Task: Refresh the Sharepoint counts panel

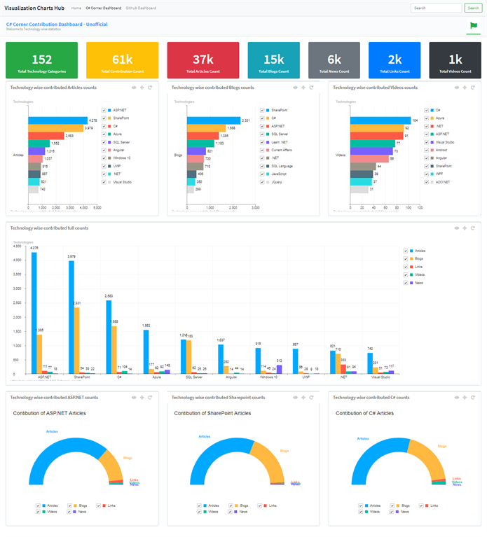Action: pos(311,398)
